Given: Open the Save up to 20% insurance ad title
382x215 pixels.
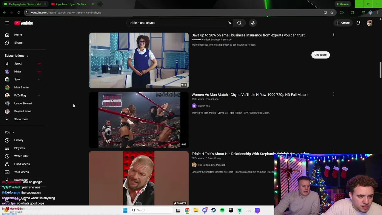Looking at the screenshot, I should (249, 35).
